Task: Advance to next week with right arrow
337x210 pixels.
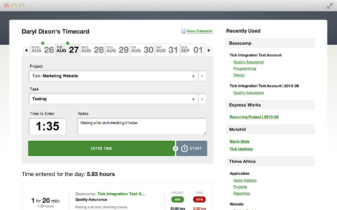Action: [209, 50]
